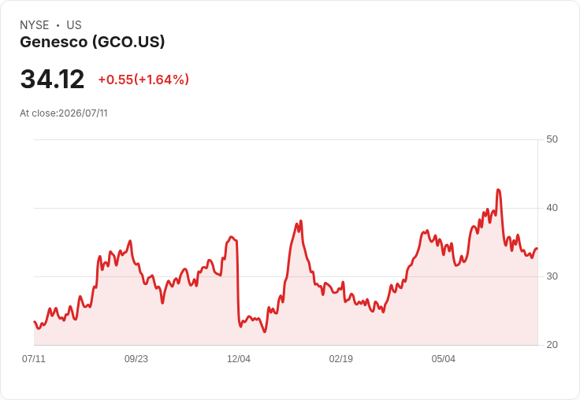580x400 pixels.
Task: Click the 50 y-axis price label
Action: [x=552, y=139]
